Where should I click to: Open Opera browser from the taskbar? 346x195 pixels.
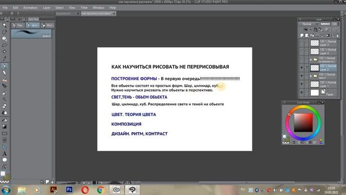point(85,190)
